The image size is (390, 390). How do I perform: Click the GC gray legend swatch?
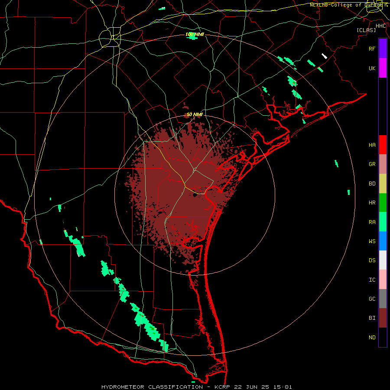click(383, 299)
